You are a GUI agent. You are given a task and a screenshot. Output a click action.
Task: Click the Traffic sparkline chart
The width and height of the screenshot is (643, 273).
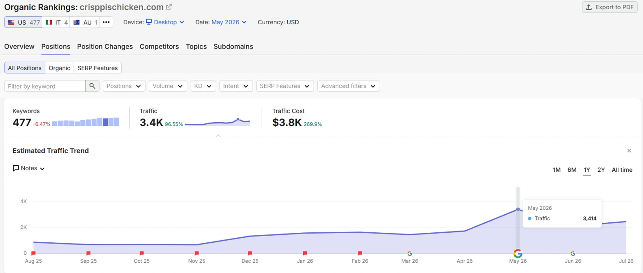[x=217, y=122]
